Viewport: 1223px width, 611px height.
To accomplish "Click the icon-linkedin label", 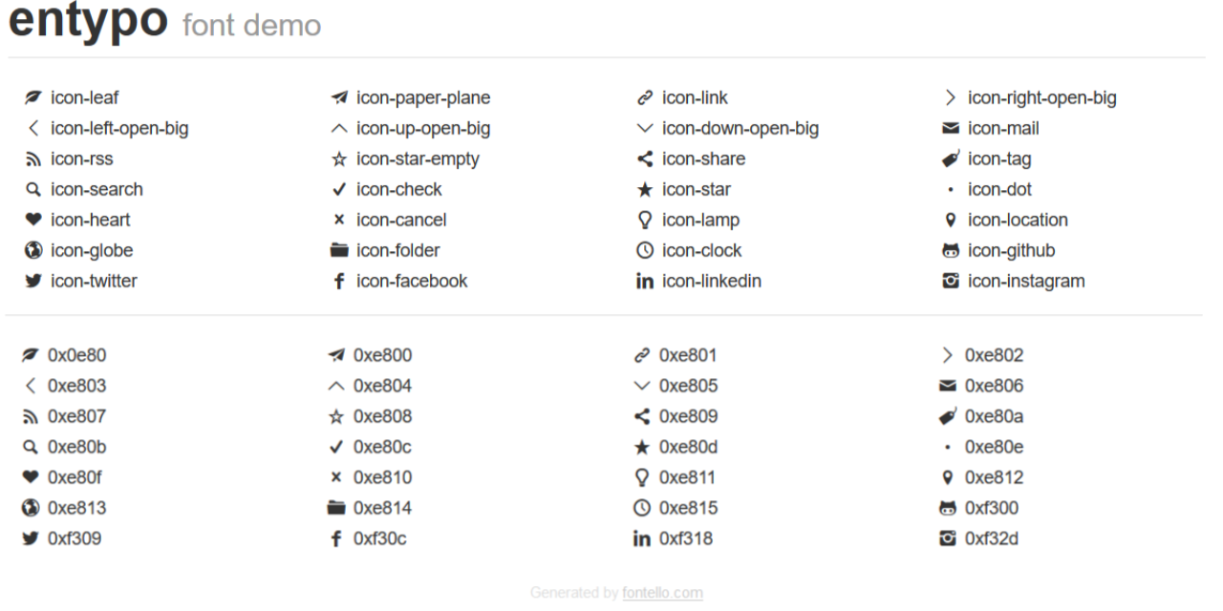I will [x=711, y=281].
